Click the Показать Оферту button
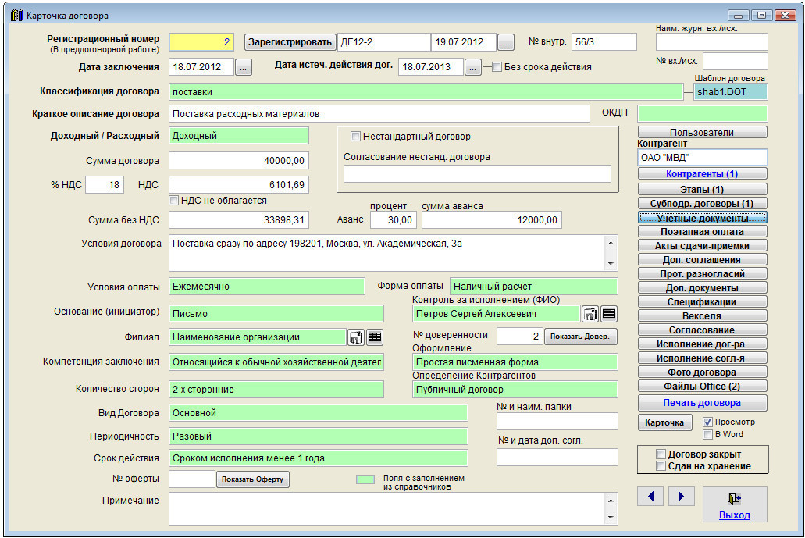805x538 pixels. [252, 479]
